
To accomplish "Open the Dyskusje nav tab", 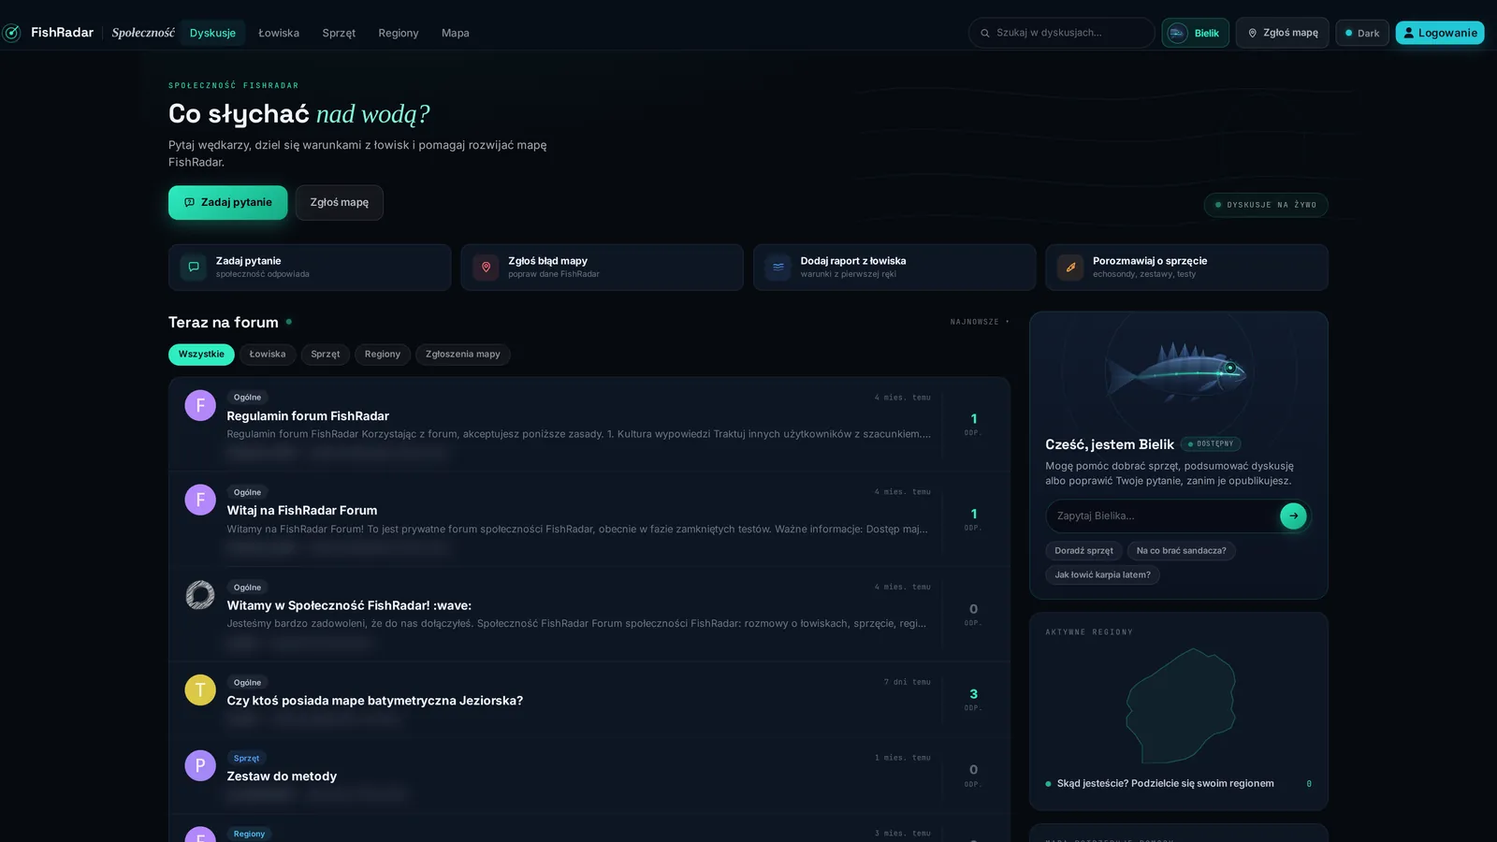I will (x=212, y=33).
